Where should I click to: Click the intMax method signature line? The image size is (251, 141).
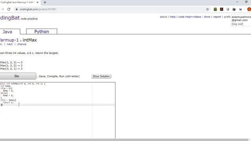[23, 84]
